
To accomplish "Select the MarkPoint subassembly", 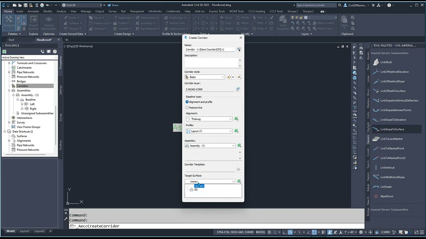I will [x=387, y=196].
